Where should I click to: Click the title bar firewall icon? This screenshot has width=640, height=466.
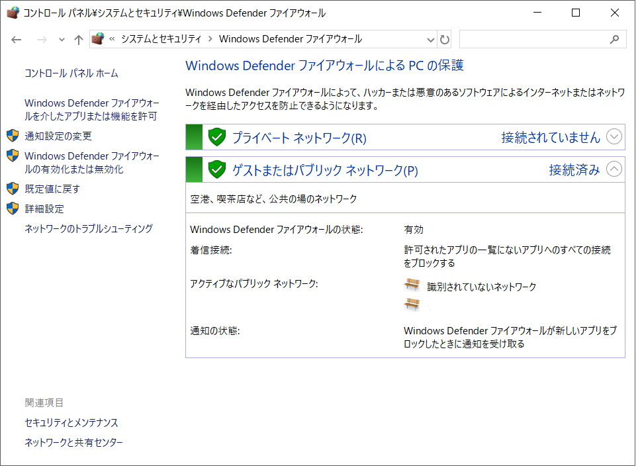pos(13,13)
